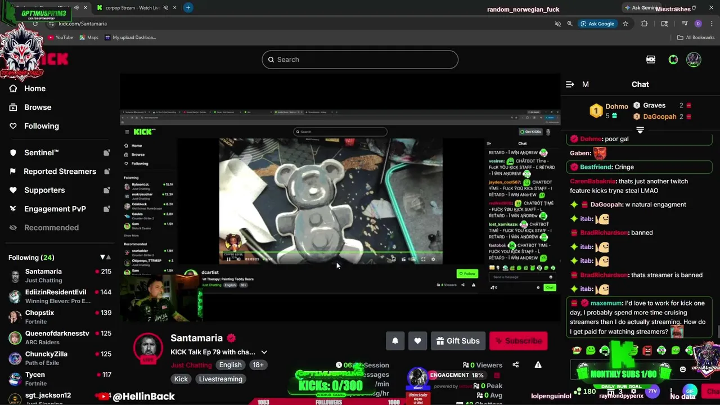Click the GIF button in chat
720x405 pixels.
[x=690, y=391]
